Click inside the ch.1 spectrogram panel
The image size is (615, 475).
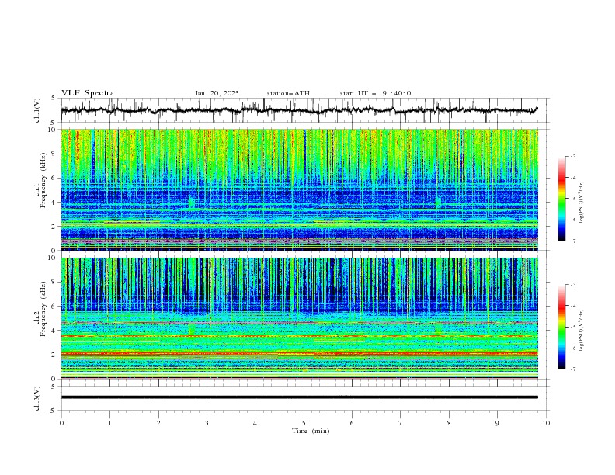coord(299,189)
